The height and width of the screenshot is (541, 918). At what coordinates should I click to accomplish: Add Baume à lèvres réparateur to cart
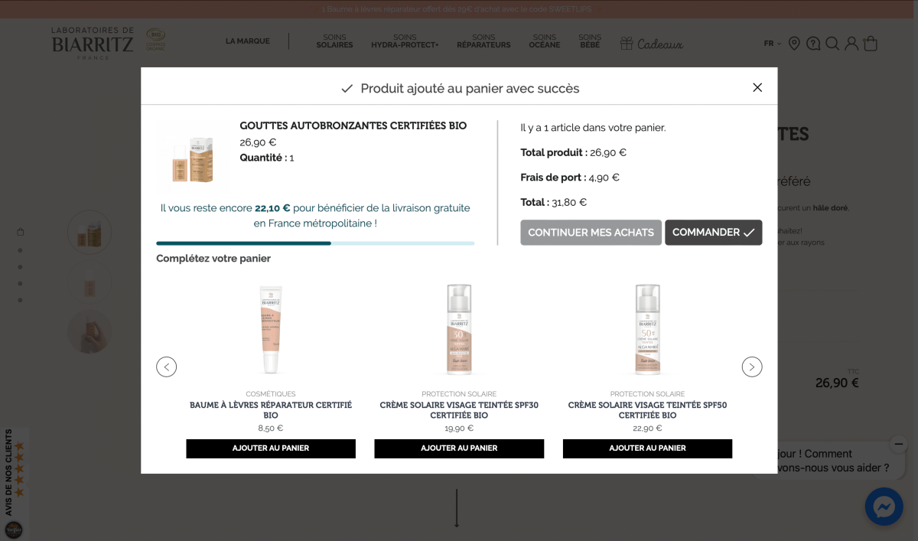(271, 448)
